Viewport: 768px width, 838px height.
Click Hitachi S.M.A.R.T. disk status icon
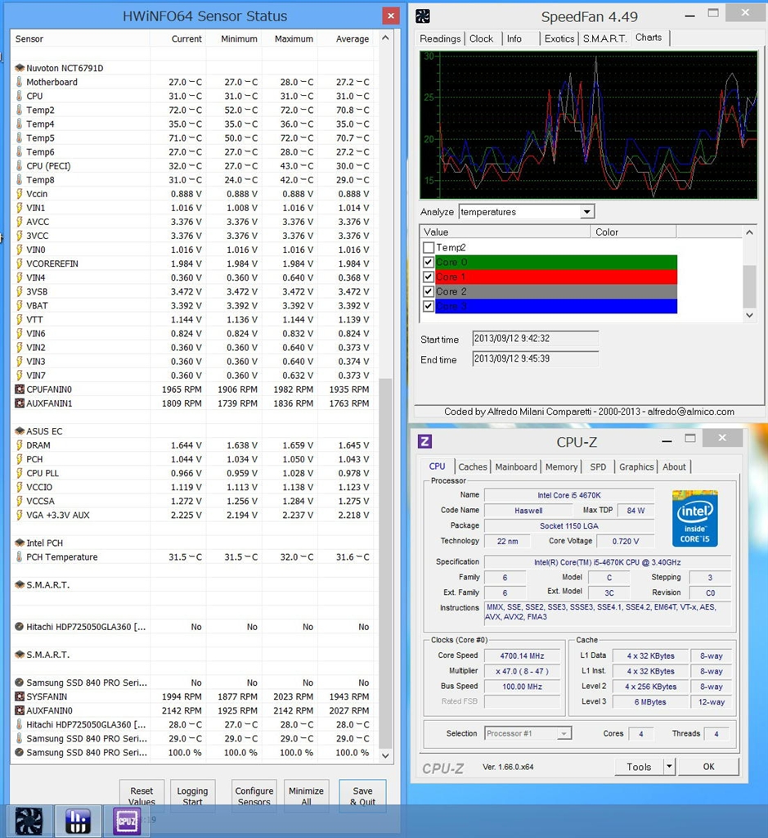tap(20, 626)
